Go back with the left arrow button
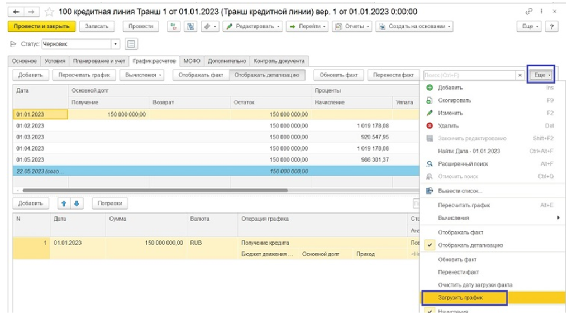Viewport: 572px width, 320px height. tap(16, 12)
